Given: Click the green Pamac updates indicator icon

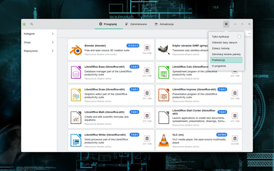Looking at the screenshot, I should coord(24,24).
